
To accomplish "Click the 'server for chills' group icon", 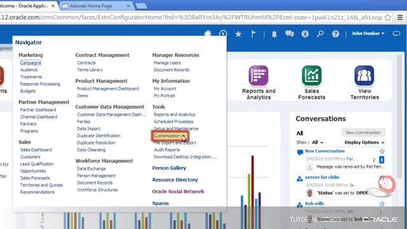I will (x=300, y=178).
